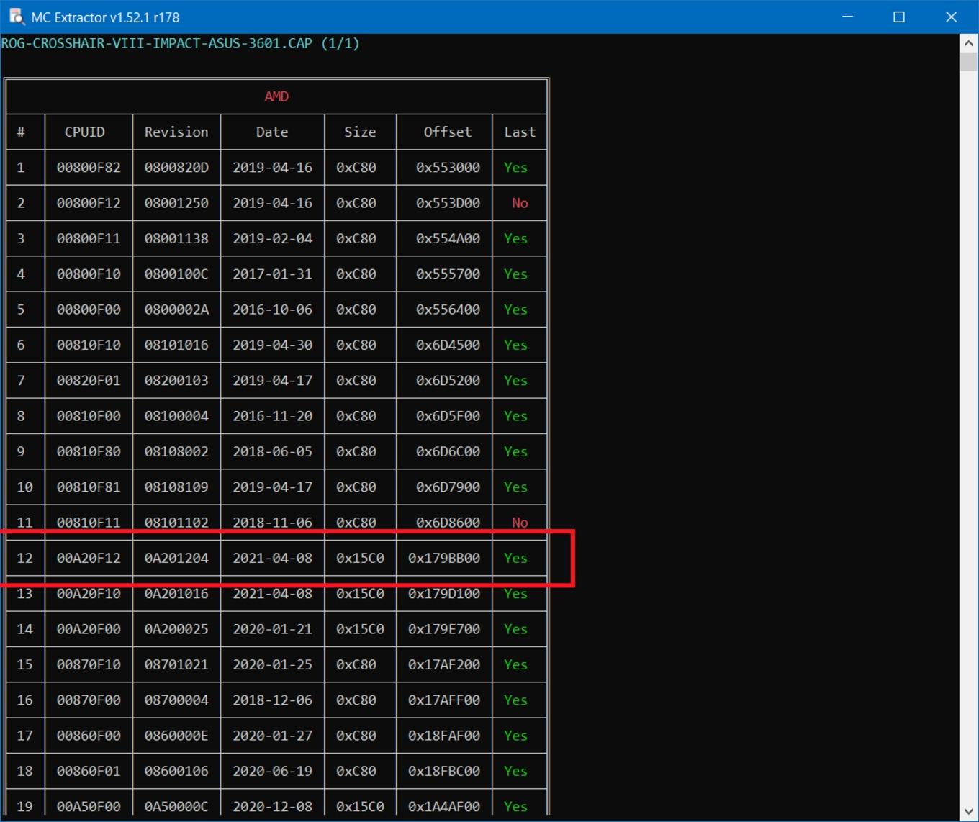Click CPUID value 00800F82

click(89, 168)
